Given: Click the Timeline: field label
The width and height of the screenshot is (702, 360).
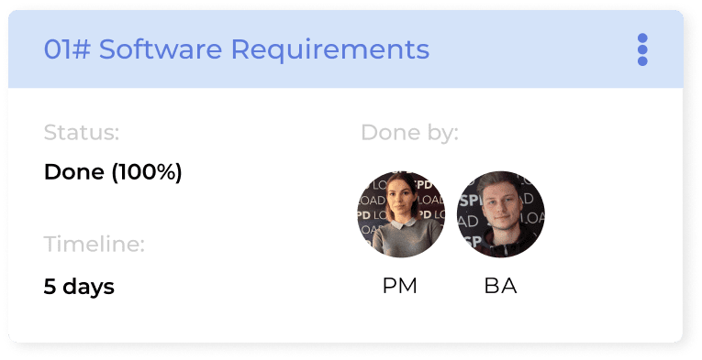Looking at the screenshot, I should [94, 244].
